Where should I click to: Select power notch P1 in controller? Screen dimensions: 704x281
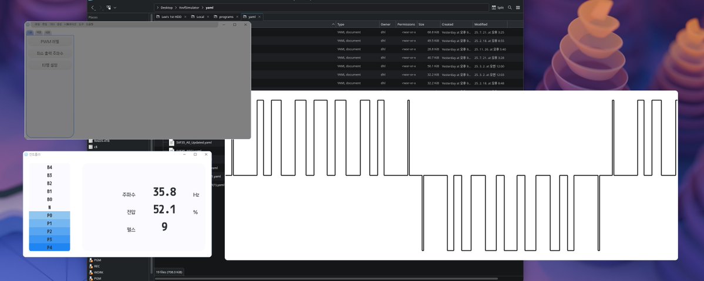tap(49, 224)
